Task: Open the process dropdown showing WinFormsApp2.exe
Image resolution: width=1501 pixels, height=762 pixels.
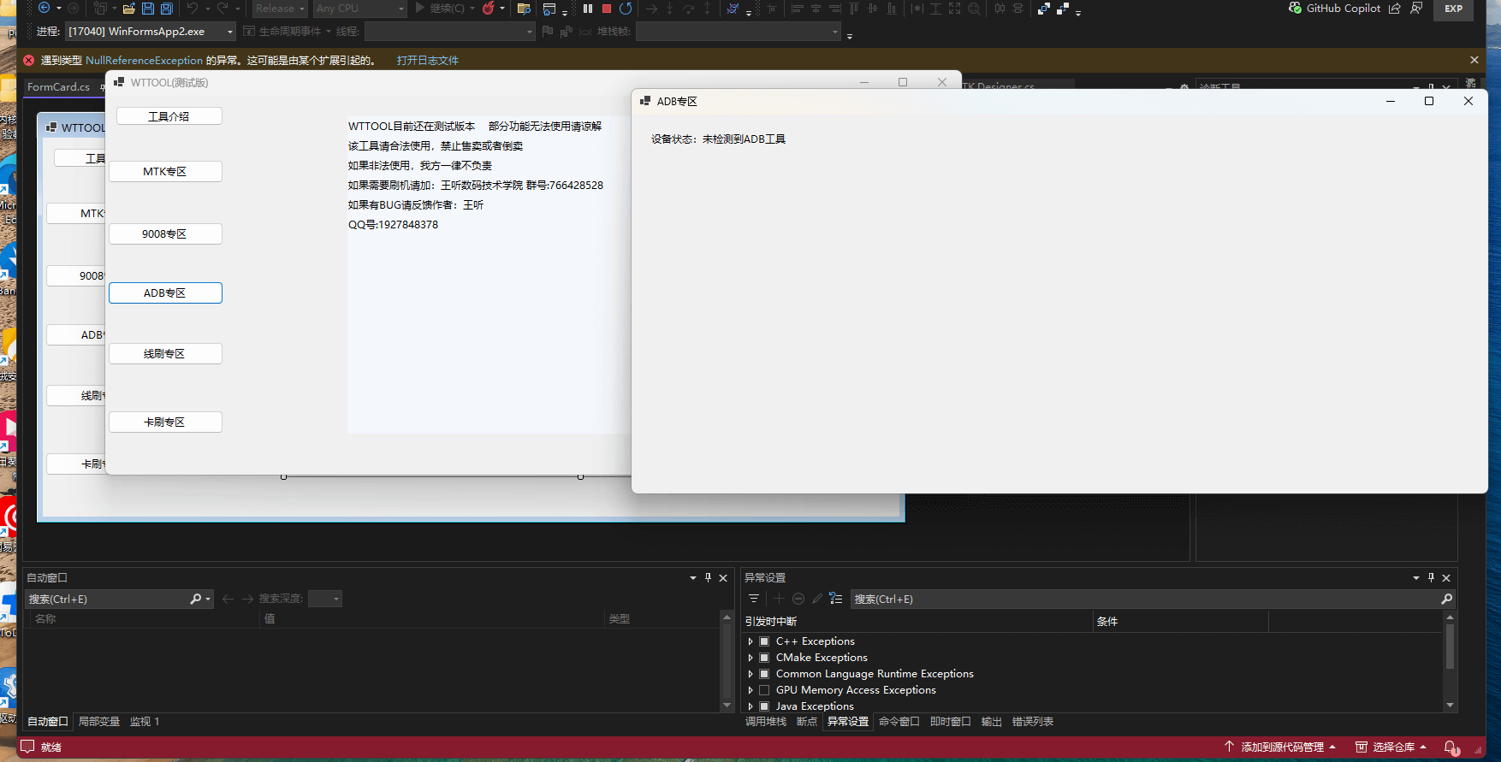Action: click(x=150, y=32)
